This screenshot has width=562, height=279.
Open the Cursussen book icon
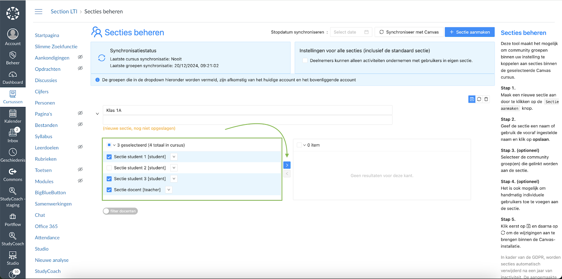[x=13, y=94]
